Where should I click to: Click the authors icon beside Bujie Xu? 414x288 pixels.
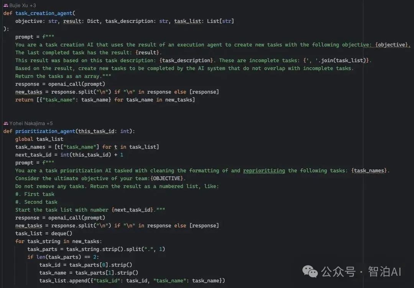coord(6,5)
